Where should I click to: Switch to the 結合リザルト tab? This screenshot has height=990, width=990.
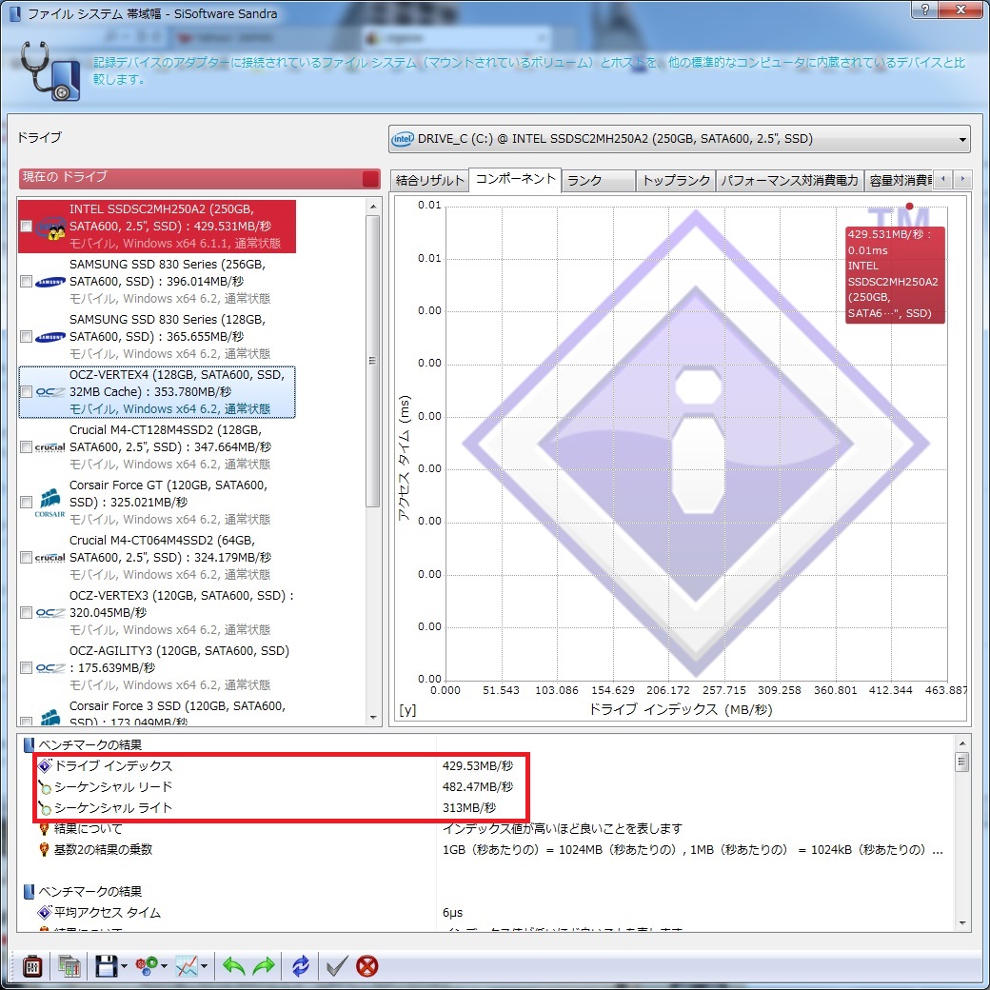430,181
